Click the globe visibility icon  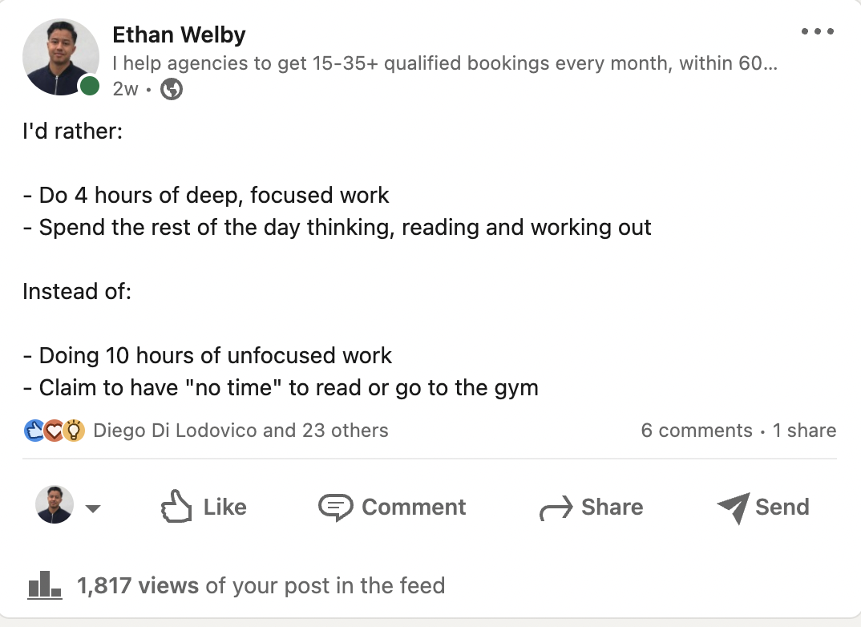coord(172,89)
